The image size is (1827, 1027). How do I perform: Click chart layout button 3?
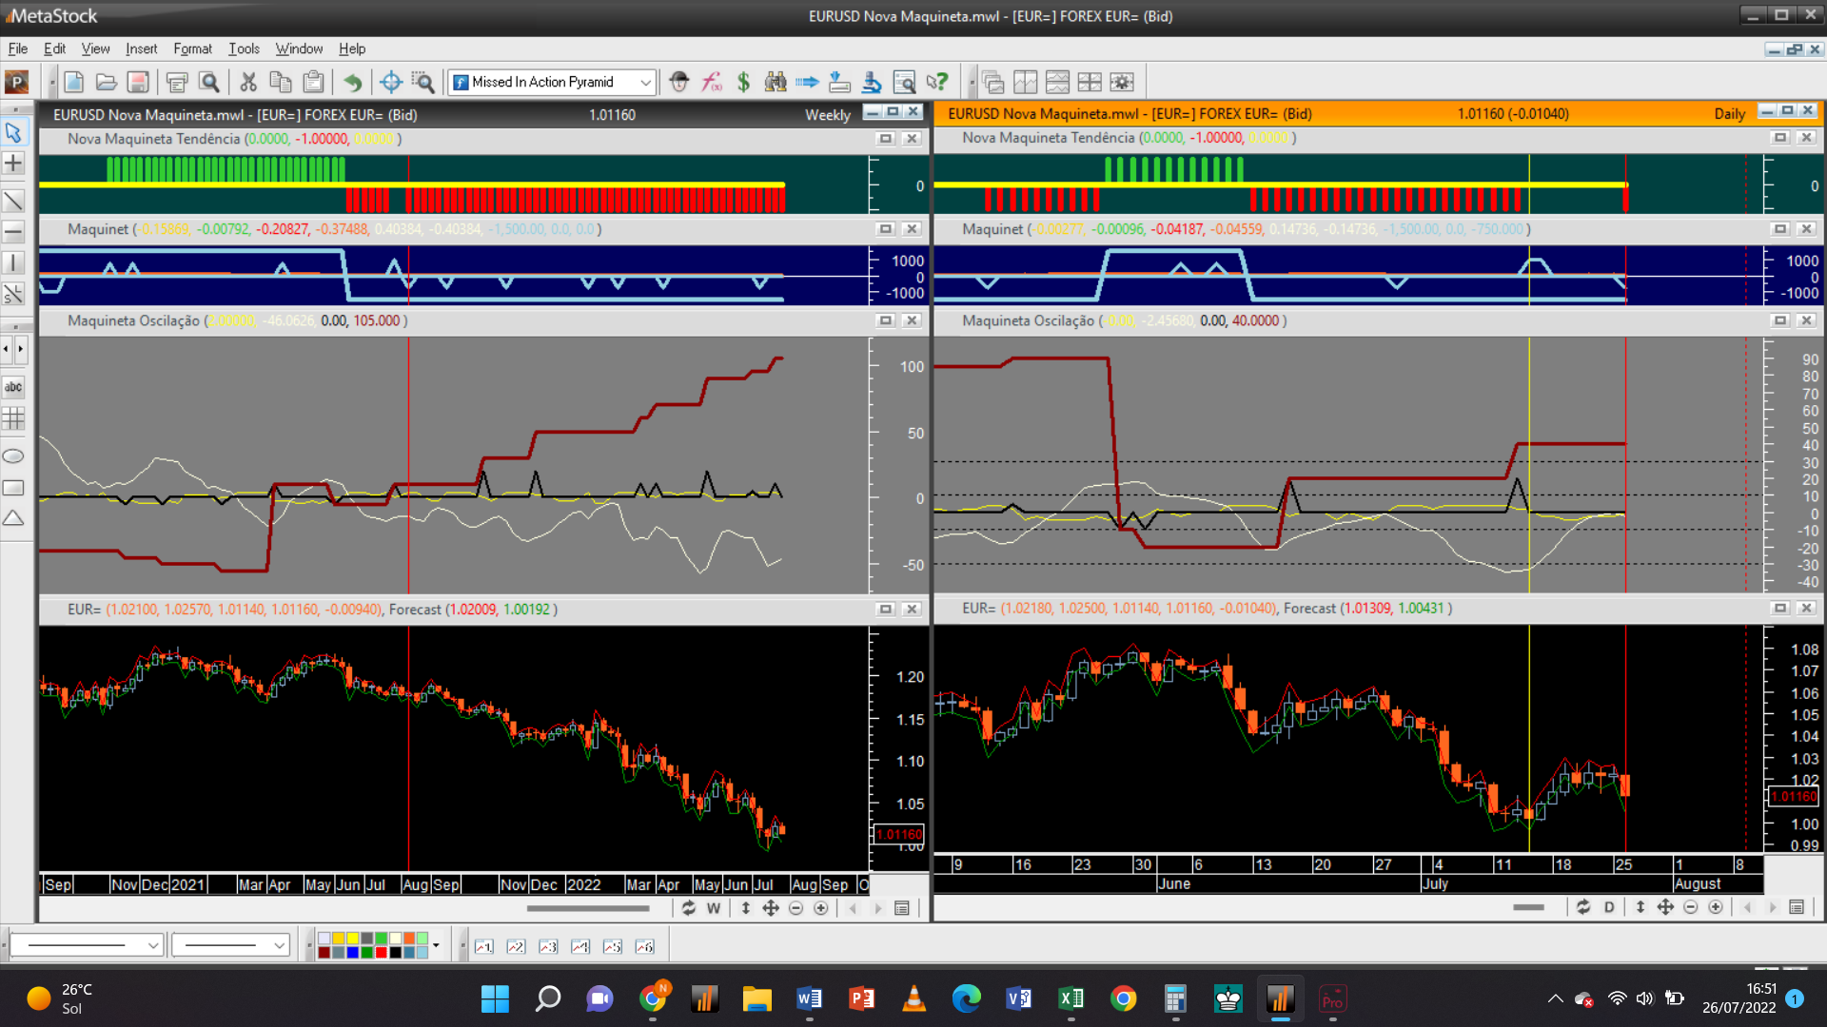click(x=548, y=946)
